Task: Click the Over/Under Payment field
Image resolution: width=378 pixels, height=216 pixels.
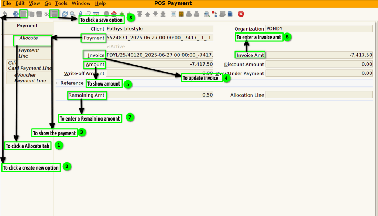Action: [319, 73]
